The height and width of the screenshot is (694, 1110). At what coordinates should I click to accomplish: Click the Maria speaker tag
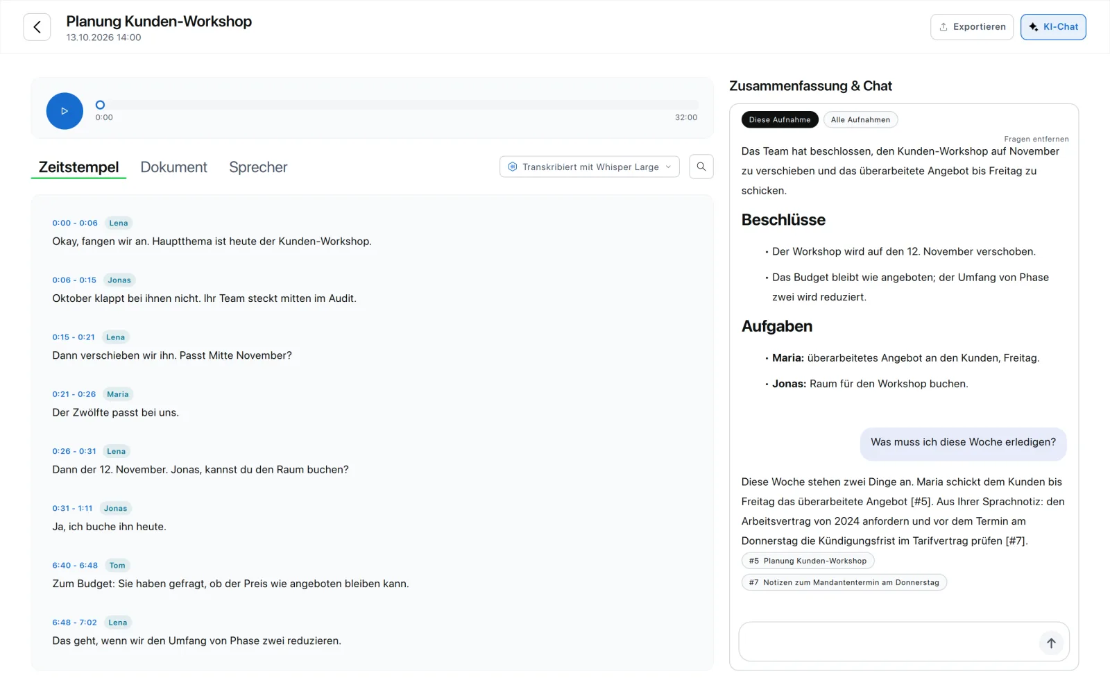click(x=118, y=394)
